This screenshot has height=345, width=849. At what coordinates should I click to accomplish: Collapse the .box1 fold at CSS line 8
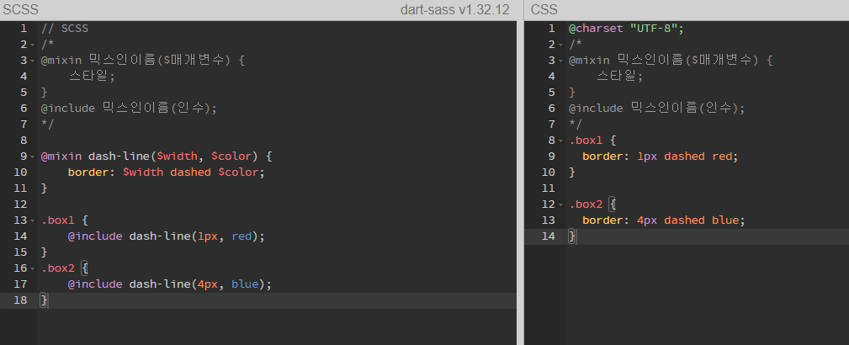pos(560,141)
